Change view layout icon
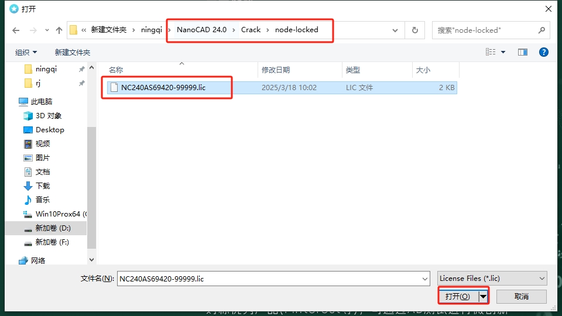562x316 pixels. pos(491,52)
